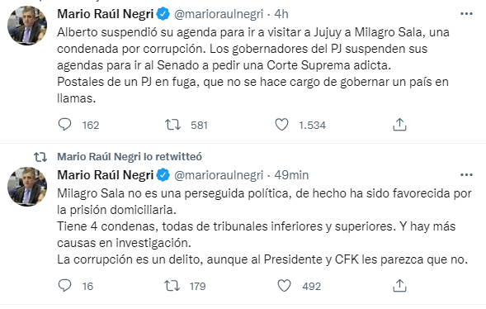Share the second tweet via share icon
Image resolution: width=486 pixels, height=309 pixels.
[399, 286]
